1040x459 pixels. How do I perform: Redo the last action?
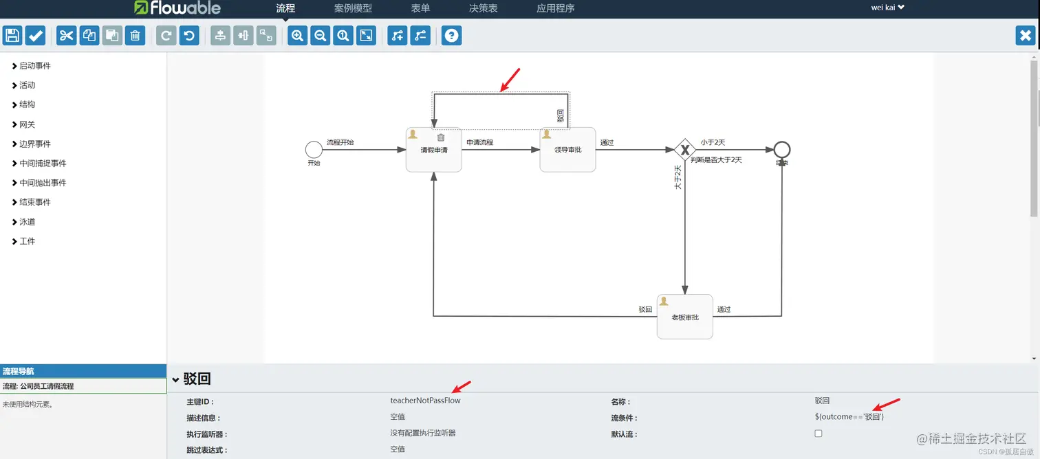pos(166,36)
